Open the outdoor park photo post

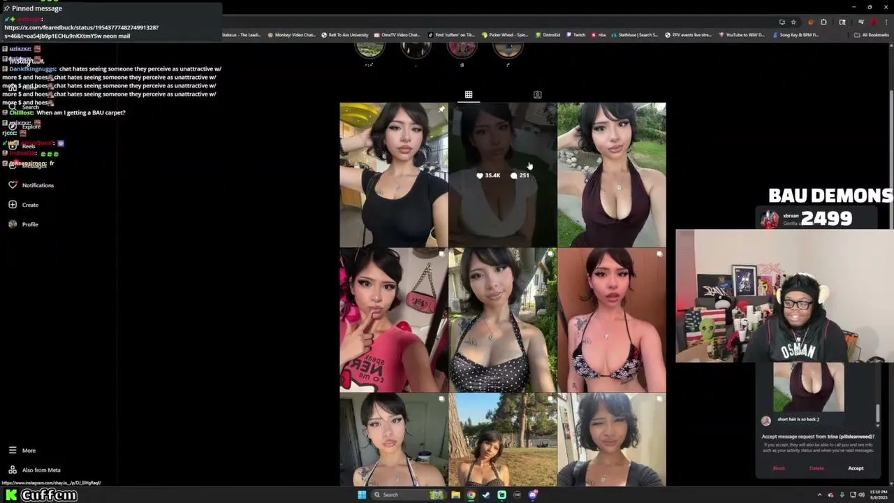503,439
